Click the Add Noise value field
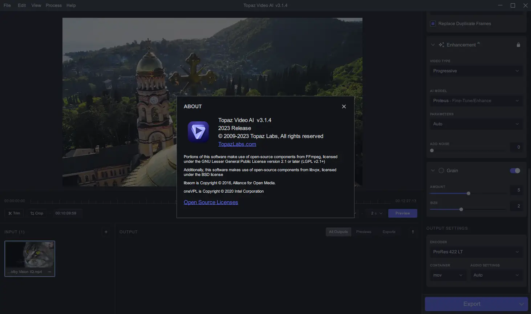The image size is (531, 314). pyautogui.click(x=516, y=147)
